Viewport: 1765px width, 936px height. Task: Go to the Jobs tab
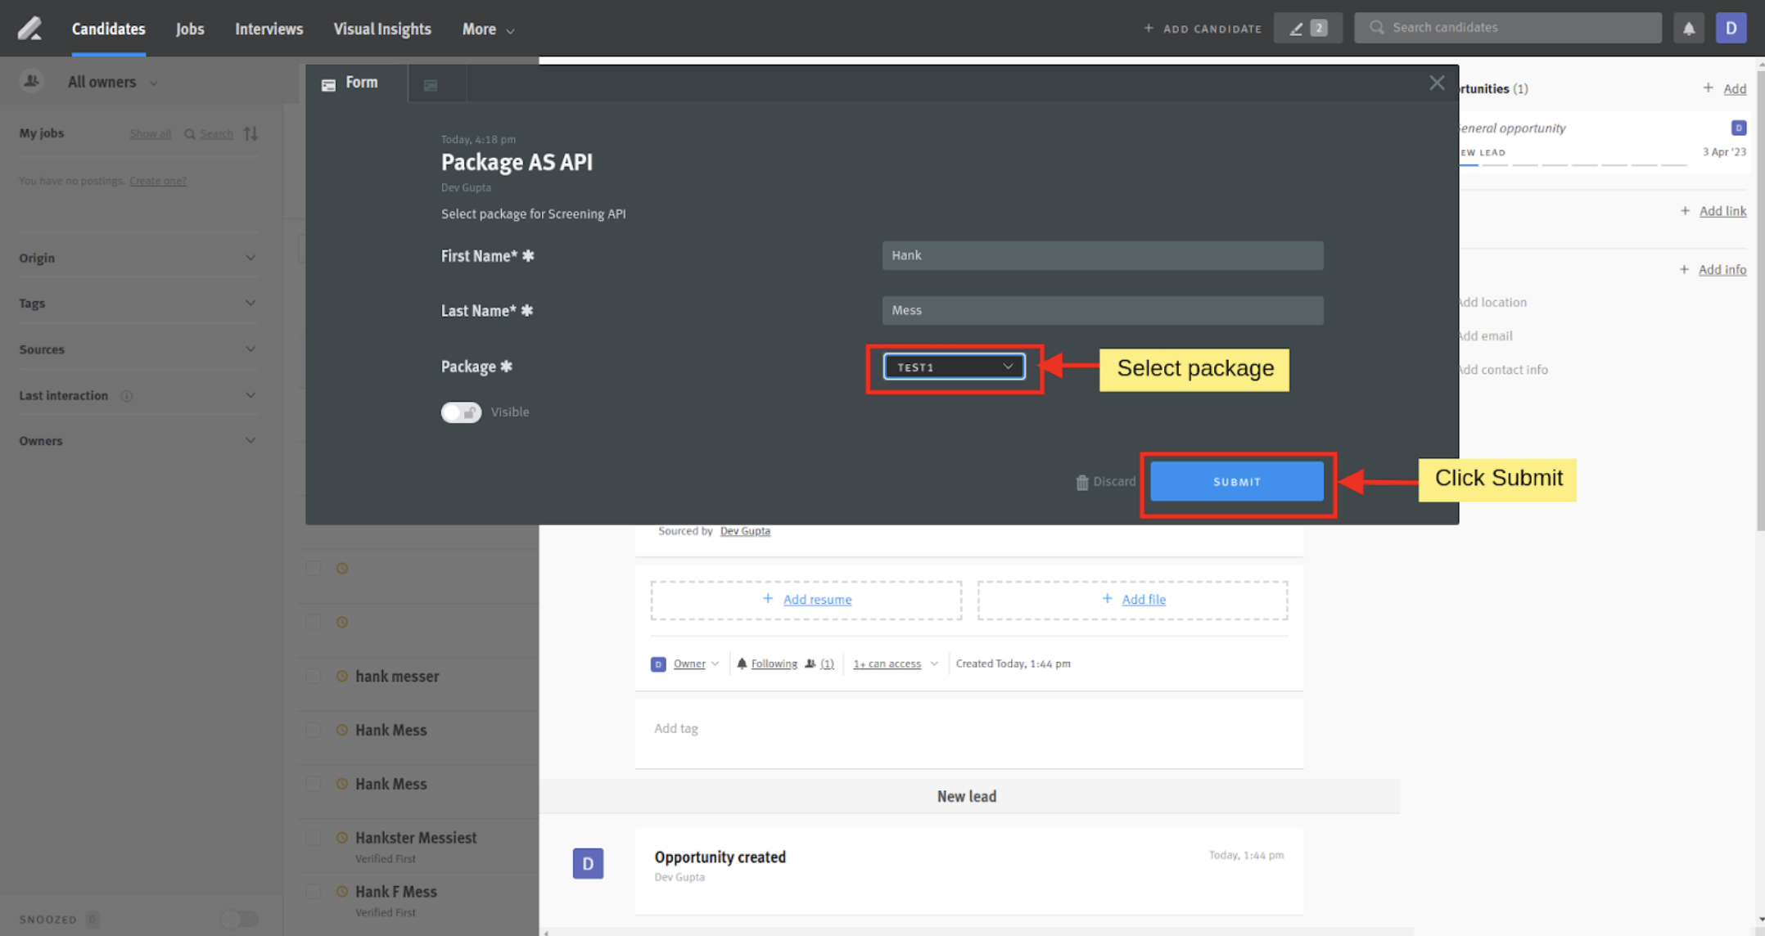190,29
